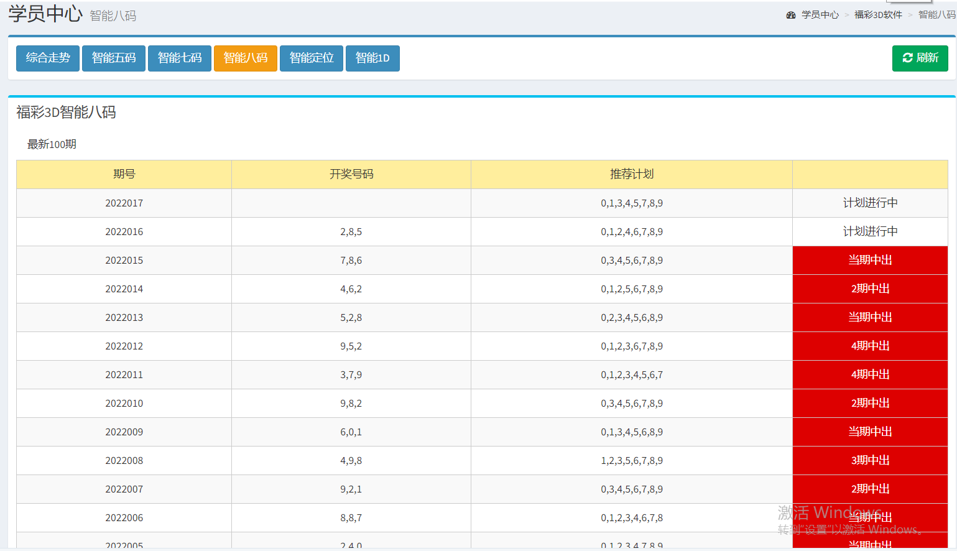This screenshot has height=551, width=957.
Task: Select period 2022013 cell
Action: coord(124,318)
